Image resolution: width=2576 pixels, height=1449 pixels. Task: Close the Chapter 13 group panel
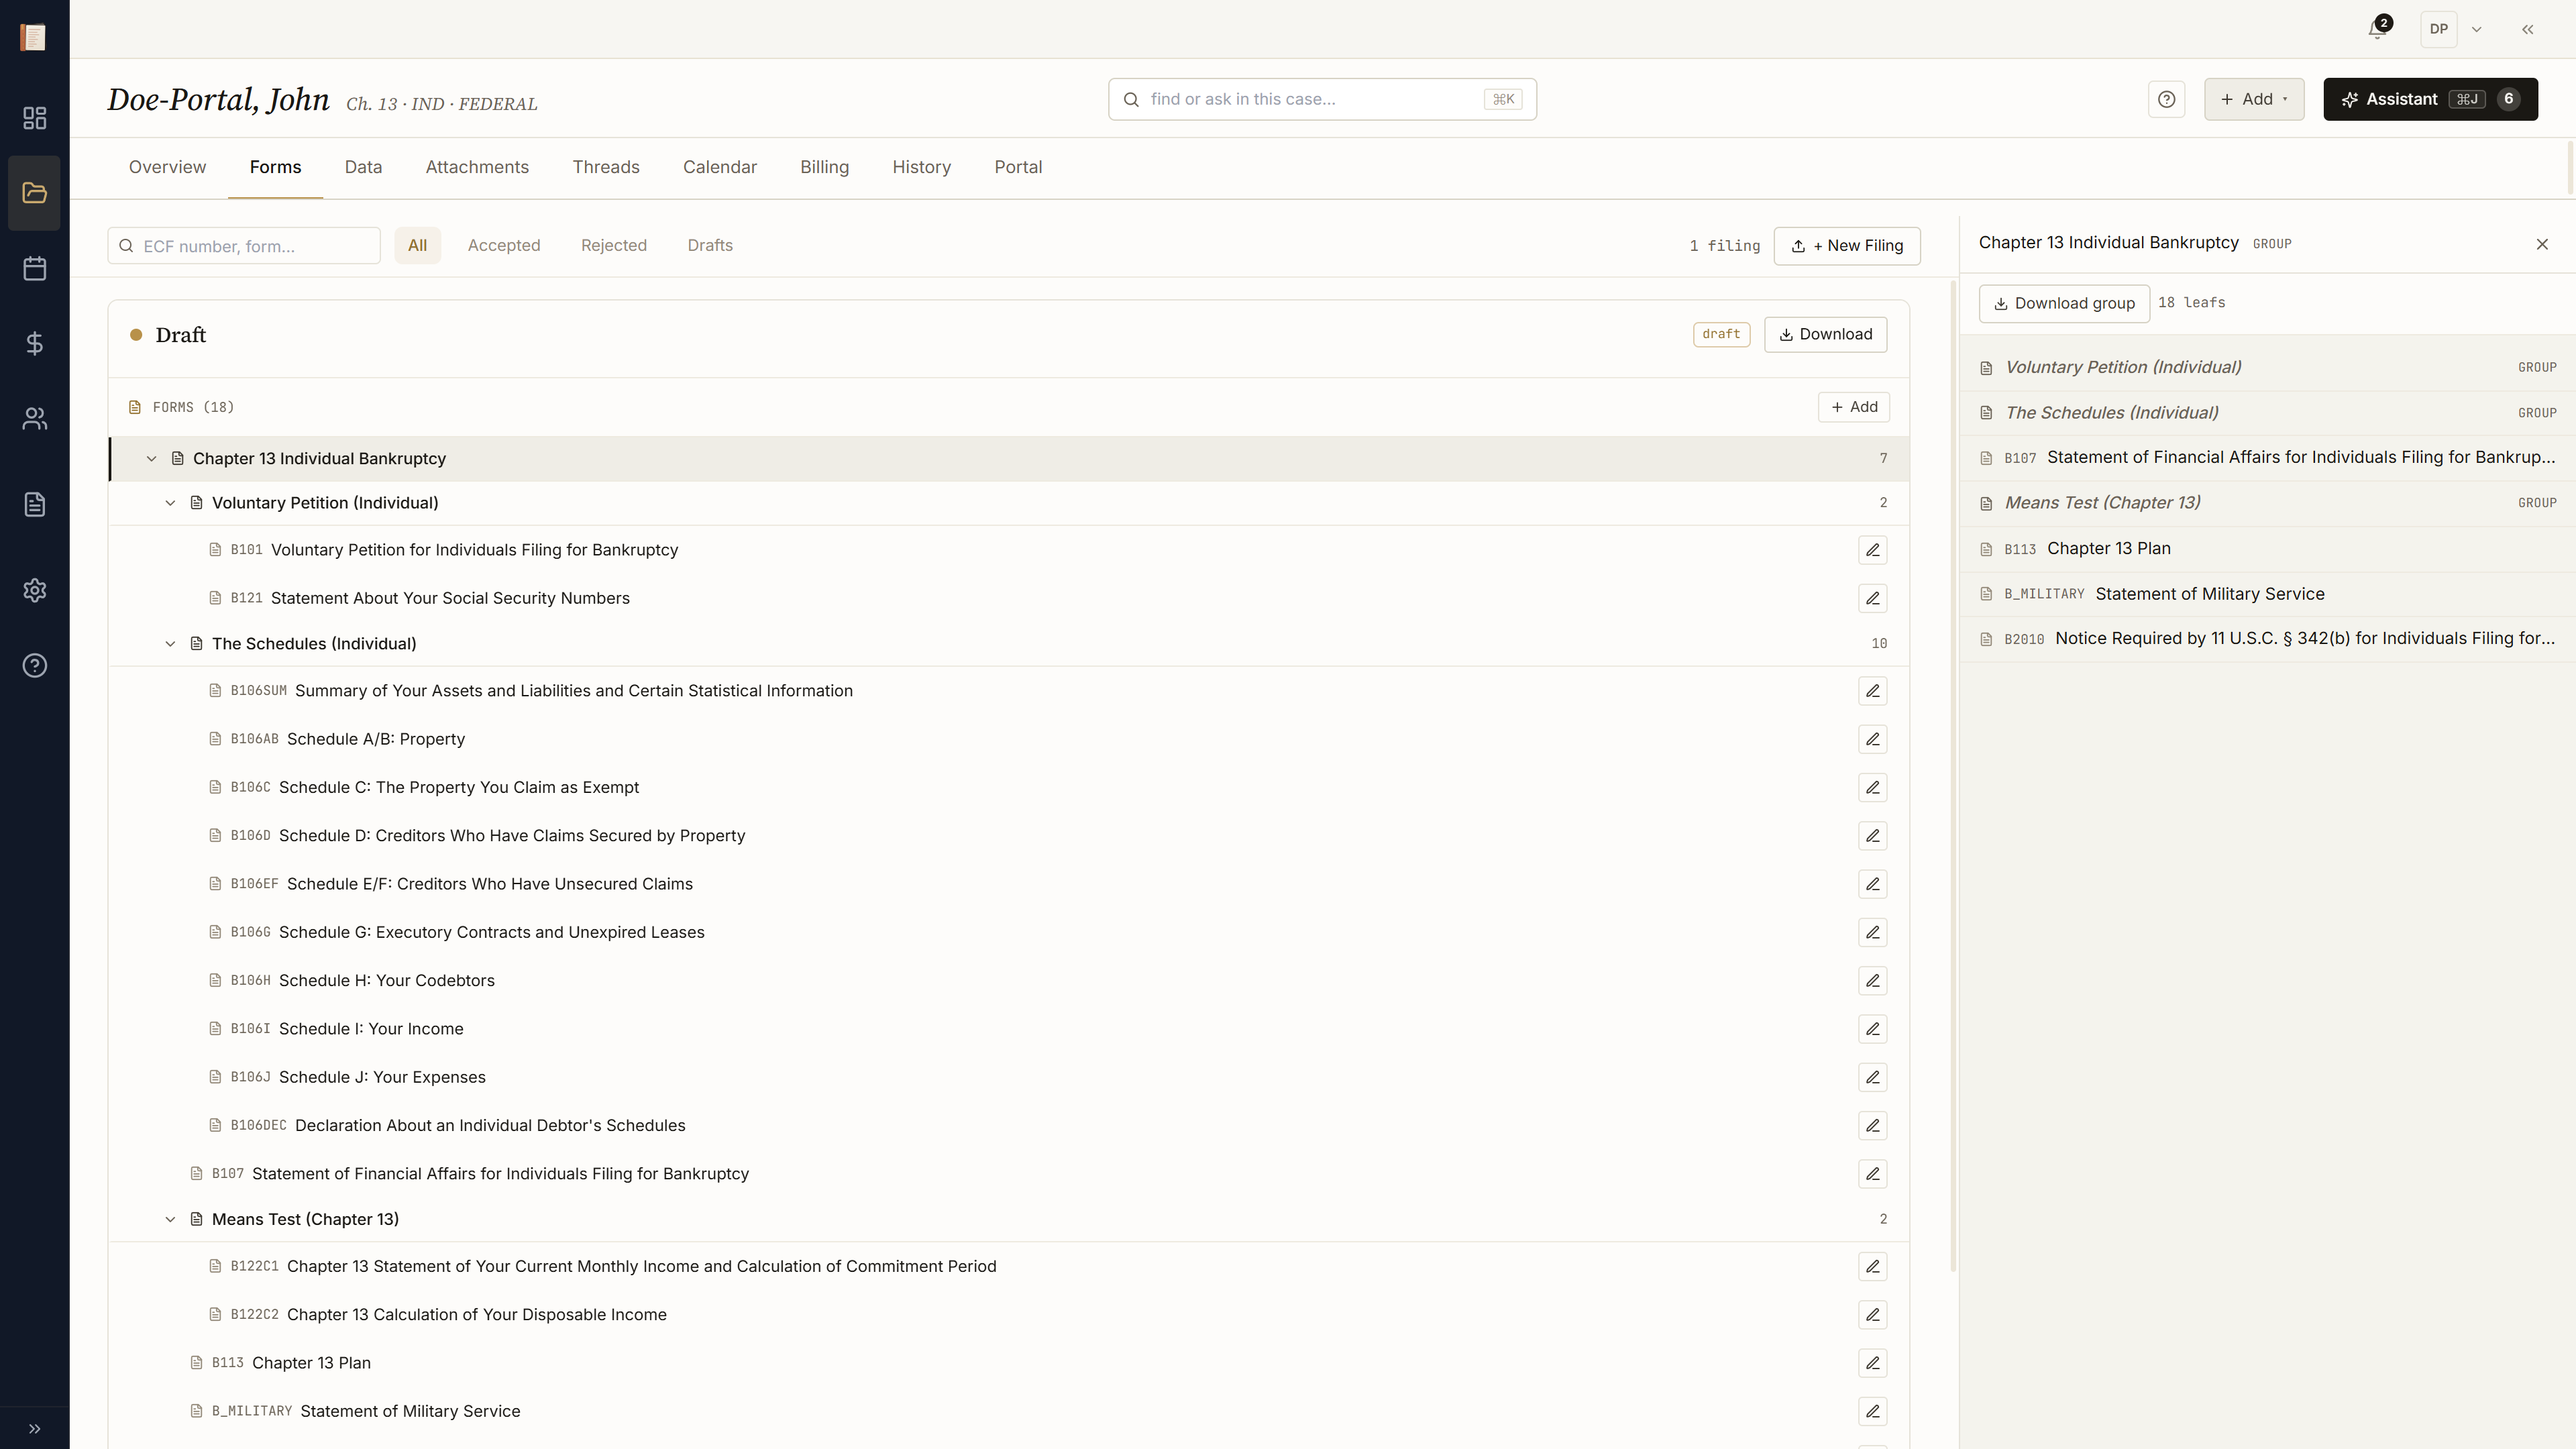pos(2541,244)
